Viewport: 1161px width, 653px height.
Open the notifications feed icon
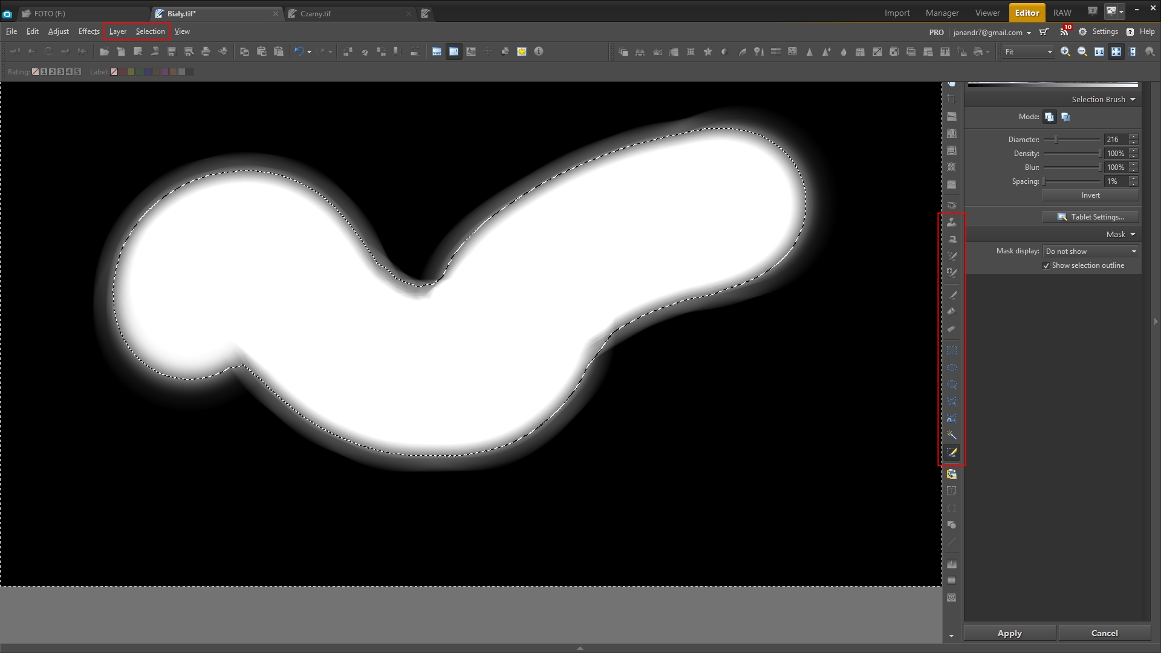1064,32
